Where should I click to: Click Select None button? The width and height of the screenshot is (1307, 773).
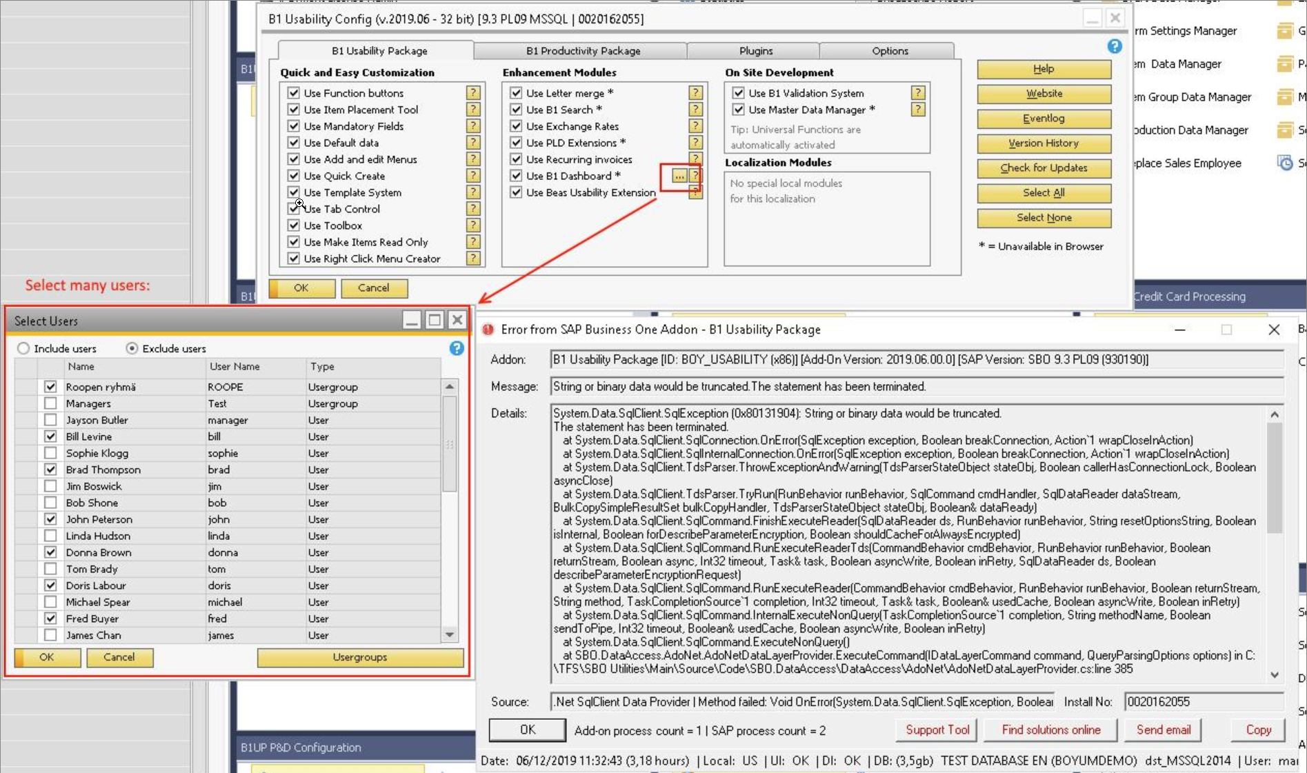(x=1044, y=218)
